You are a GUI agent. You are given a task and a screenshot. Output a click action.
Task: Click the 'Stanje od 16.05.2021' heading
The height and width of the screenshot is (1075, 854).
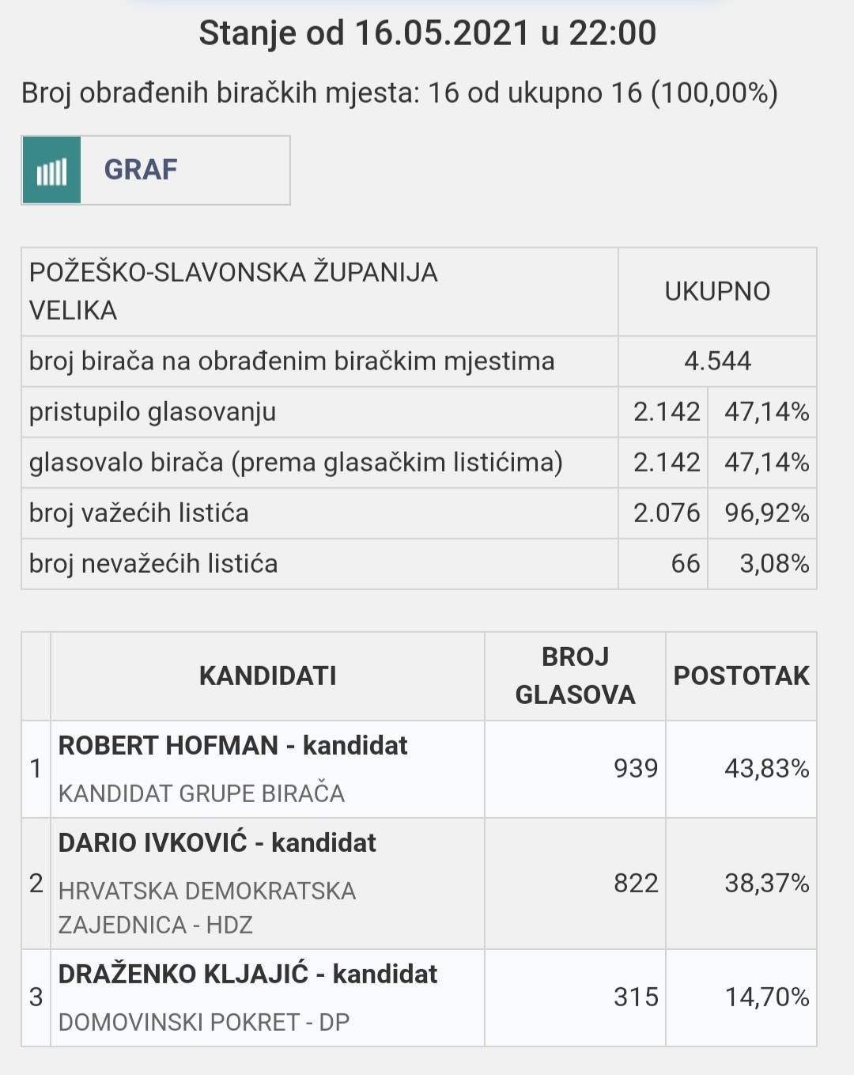(427, 33)
